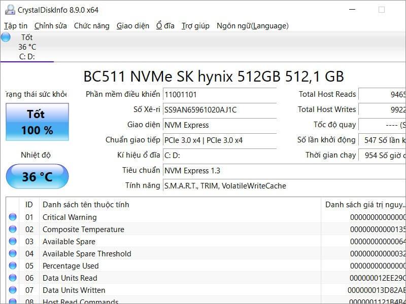This screenshot has width=406, height=304.
Task: Click the status icon beside Available Spare row
Action: point(13,242)
